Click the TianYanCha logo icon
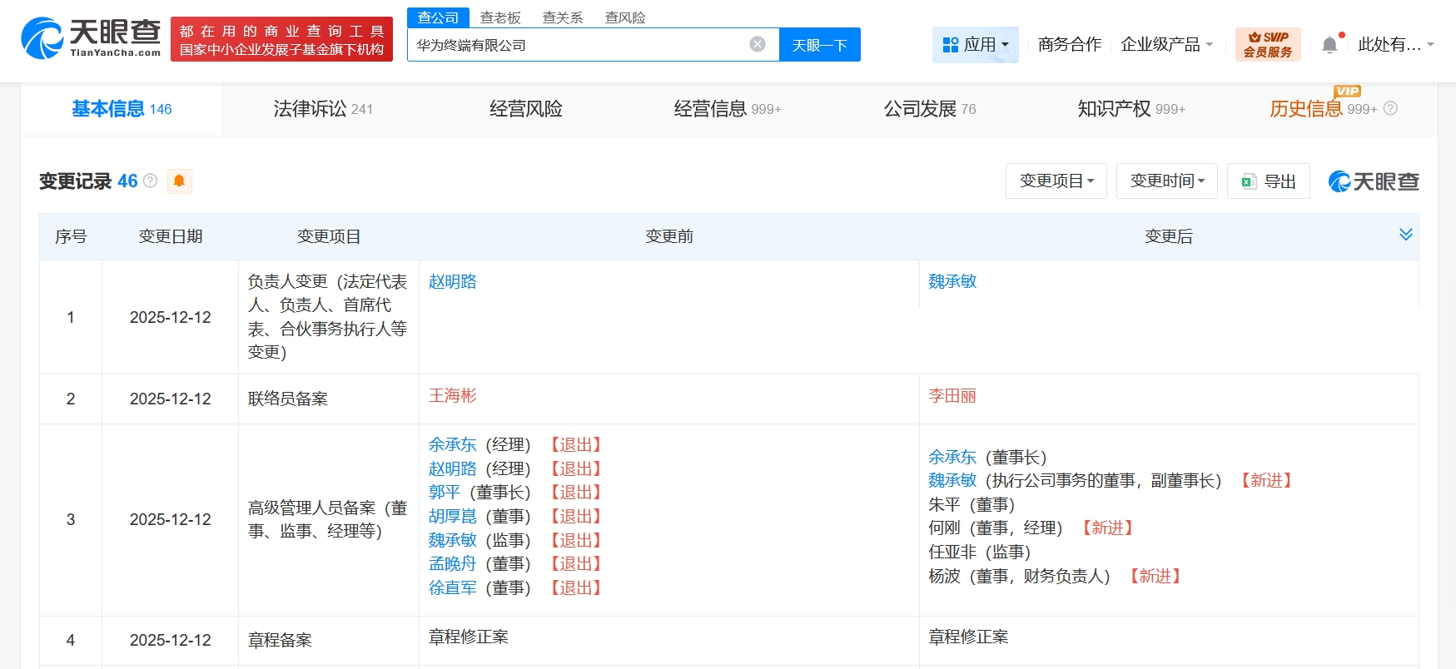Image resolution: width=1456 pixels, height=669 pixels. tap(42, 38)
